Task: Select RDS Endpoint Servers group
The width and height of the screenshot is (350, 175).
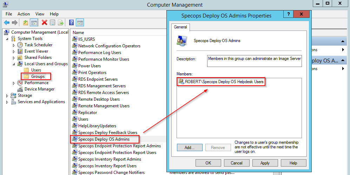Action: (x=98, y=79)
